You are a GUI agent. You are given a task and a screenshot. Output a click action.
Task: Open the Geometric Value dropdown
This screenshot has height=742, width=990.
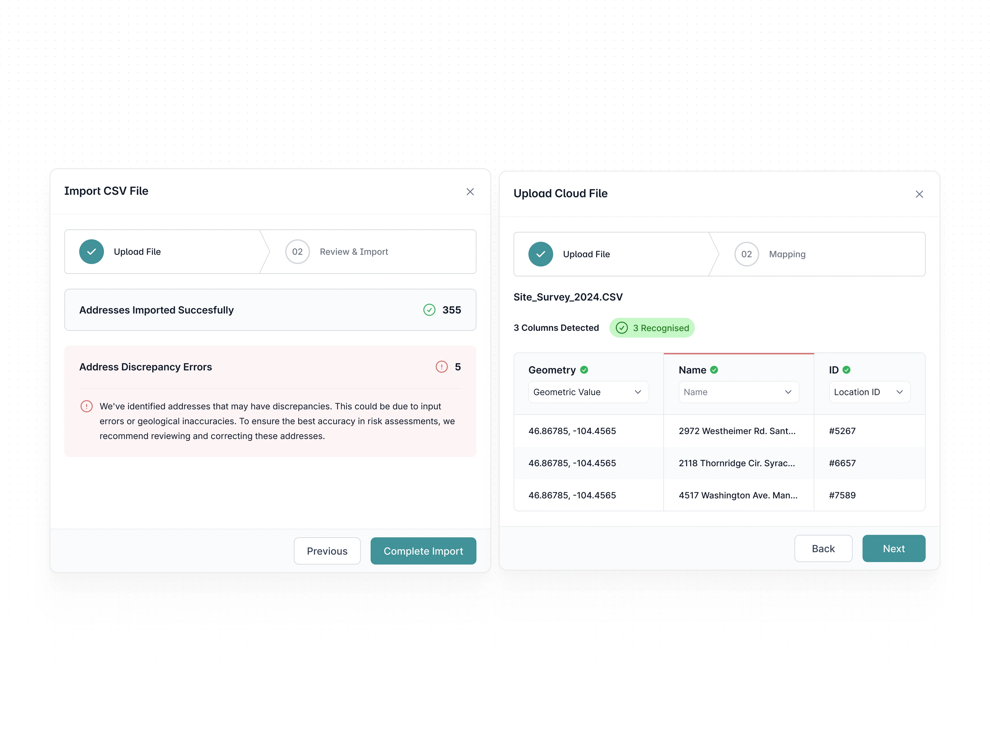tap(588, 392)
